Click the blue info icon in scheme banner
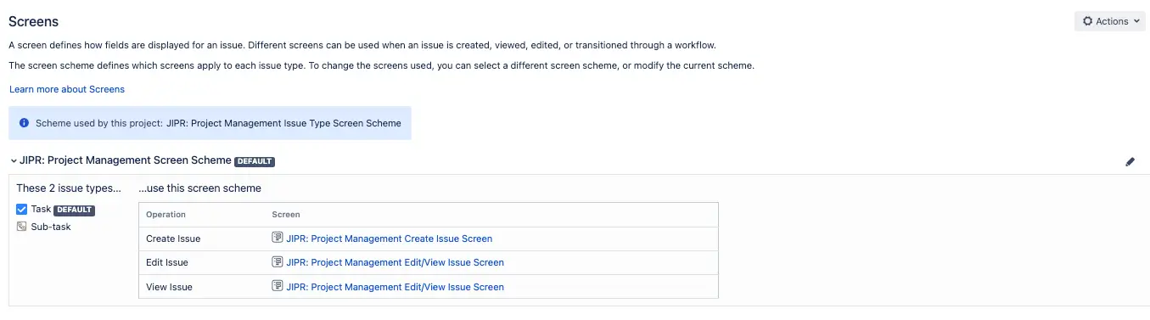The image size is (1150, 320). pos(24,123)
